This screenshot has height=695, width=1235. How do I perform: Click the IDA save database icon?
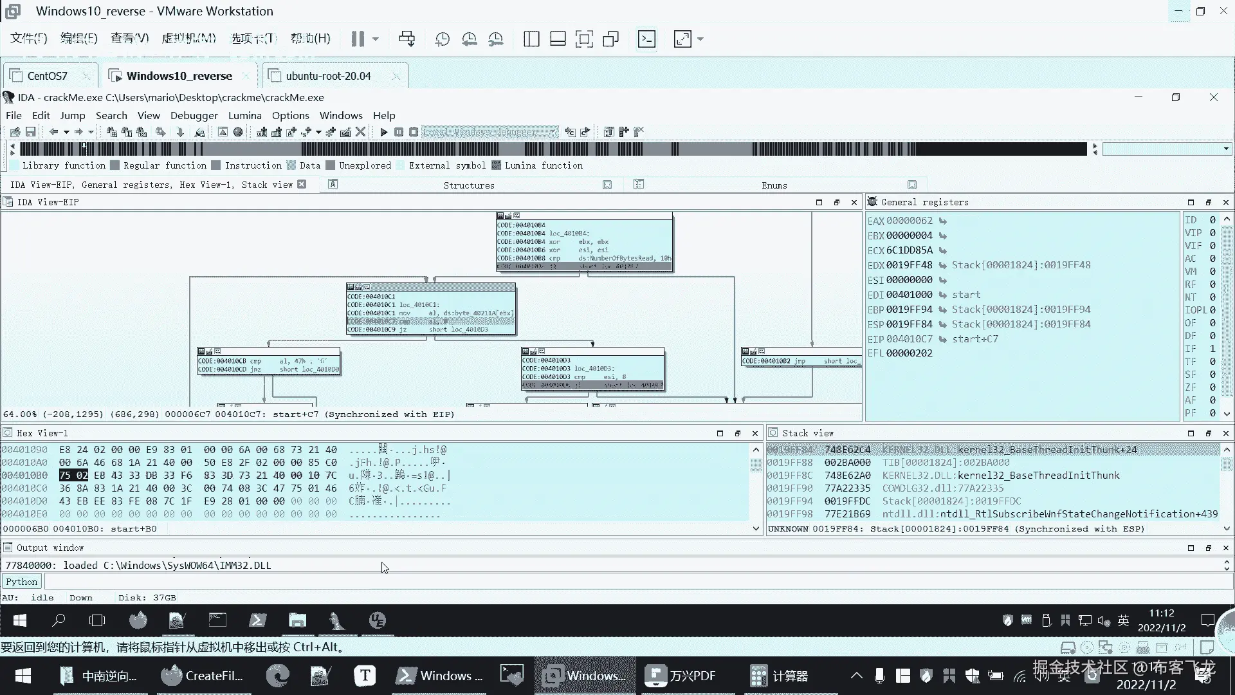coord(30,132)
